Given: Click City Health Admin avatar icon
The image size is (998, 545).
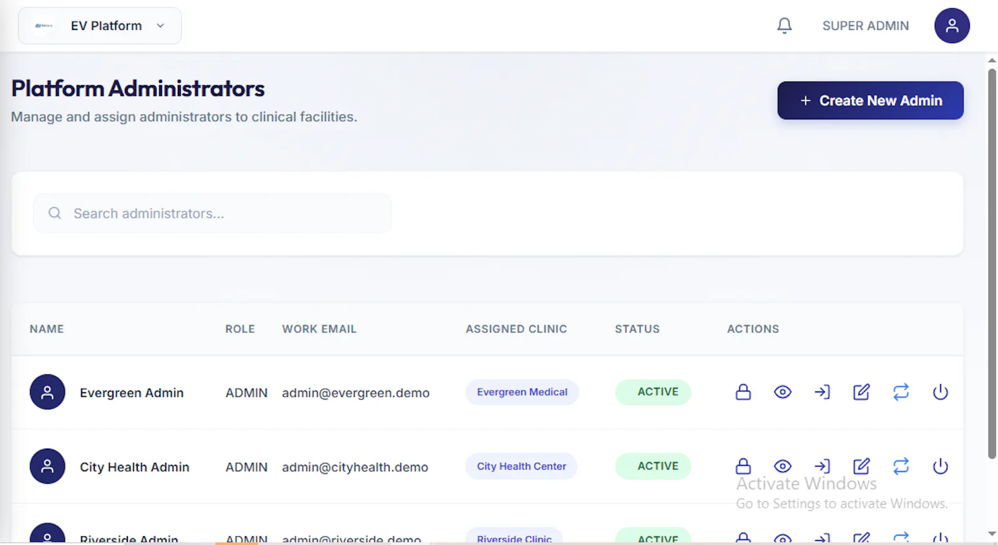Looking at the screenshot, I should click(47, 466).
